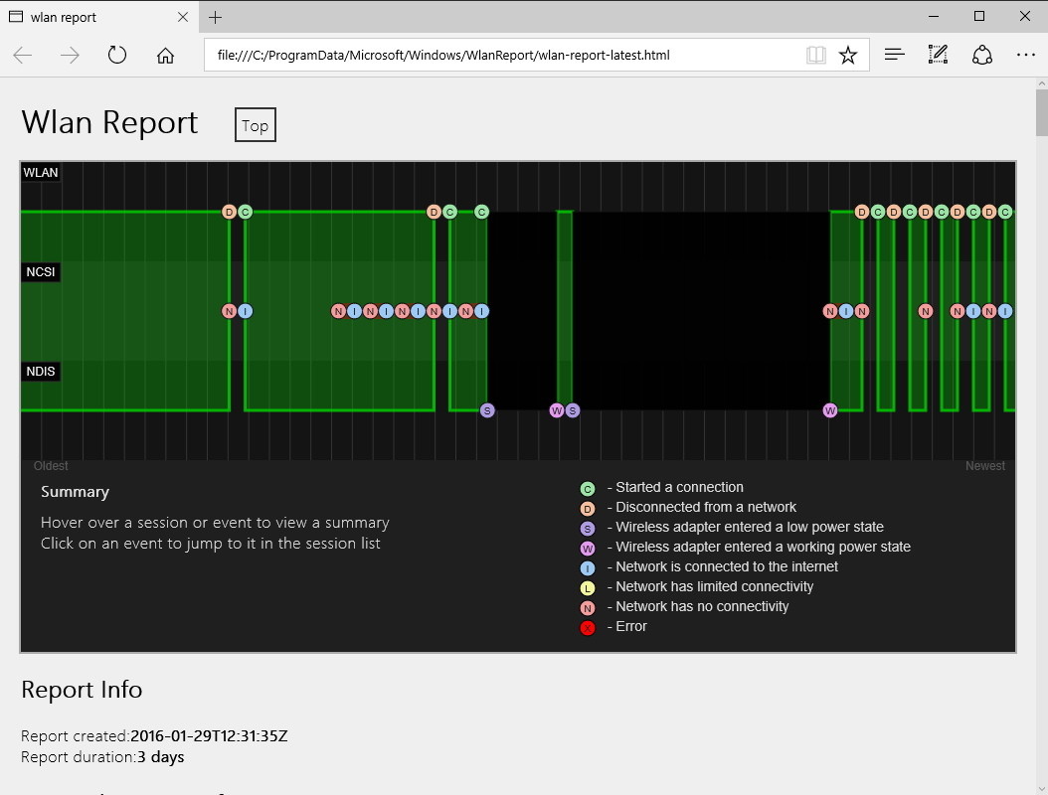The height and width of the screenshot is (795, 1048).
Task: Close the wlan report tab
Action: click(x=183, y=17)
